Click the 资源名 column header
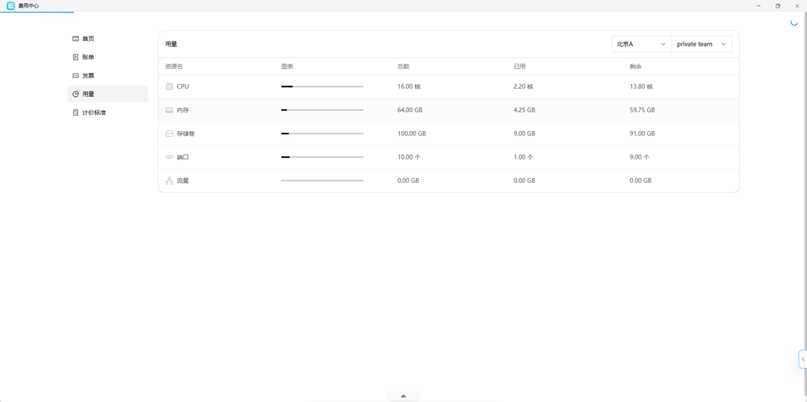The image size is (807, 402). tap(174, 66)
